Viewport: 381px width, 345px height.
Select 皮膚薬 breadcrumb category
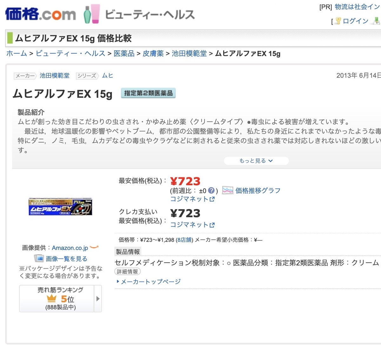coord(153,53)
